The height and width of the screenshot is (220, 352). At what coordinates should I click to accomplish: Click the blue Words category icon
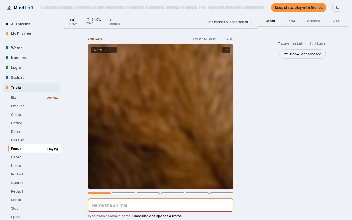7,48
